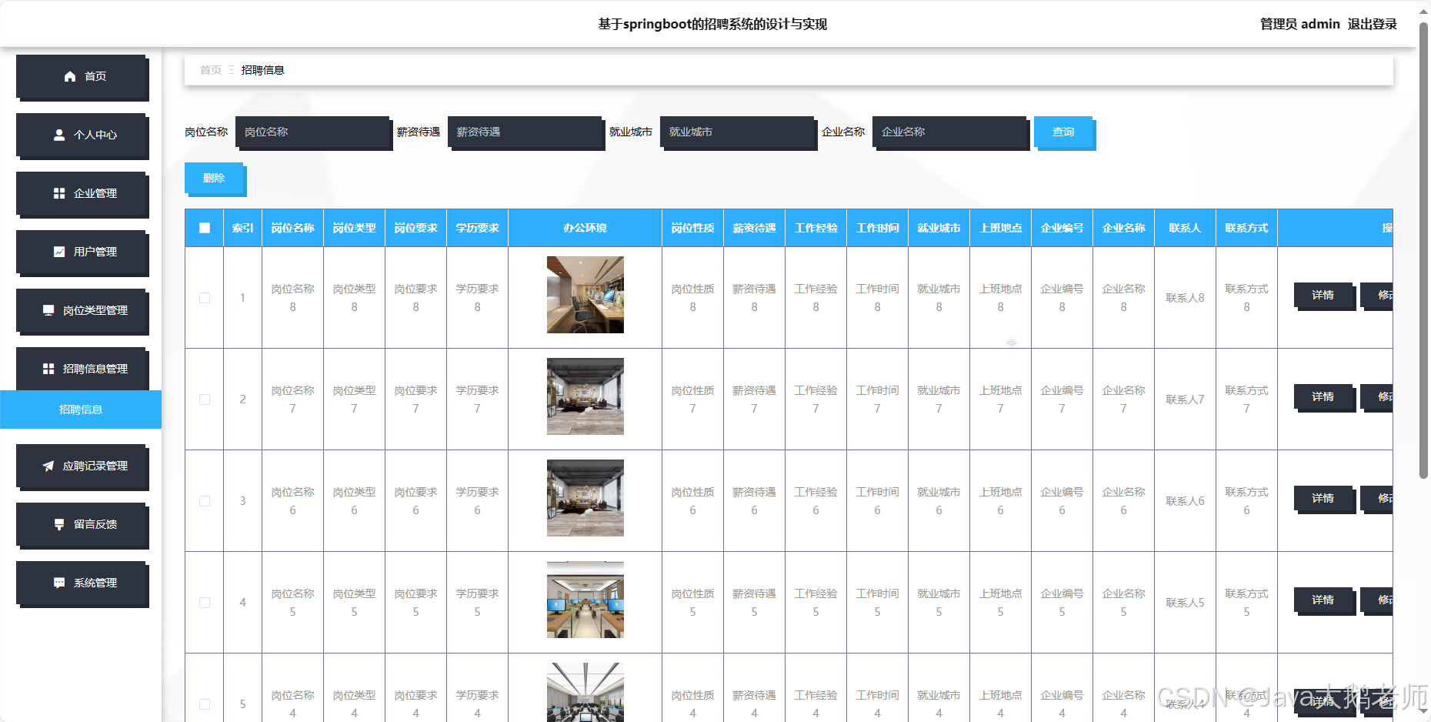Click the chart icon beside 用户管理

pyautogui.click(x=59, y=252)
